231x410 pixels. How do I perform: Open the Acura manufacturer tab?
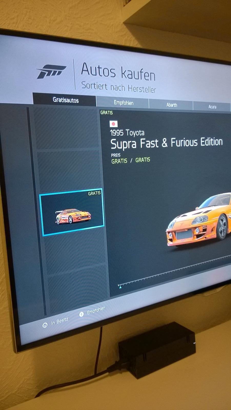[212, 107]
